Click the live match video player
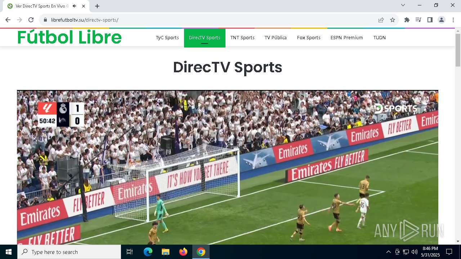The height and width of the screenshot is (259, 461). coord(228,167)
